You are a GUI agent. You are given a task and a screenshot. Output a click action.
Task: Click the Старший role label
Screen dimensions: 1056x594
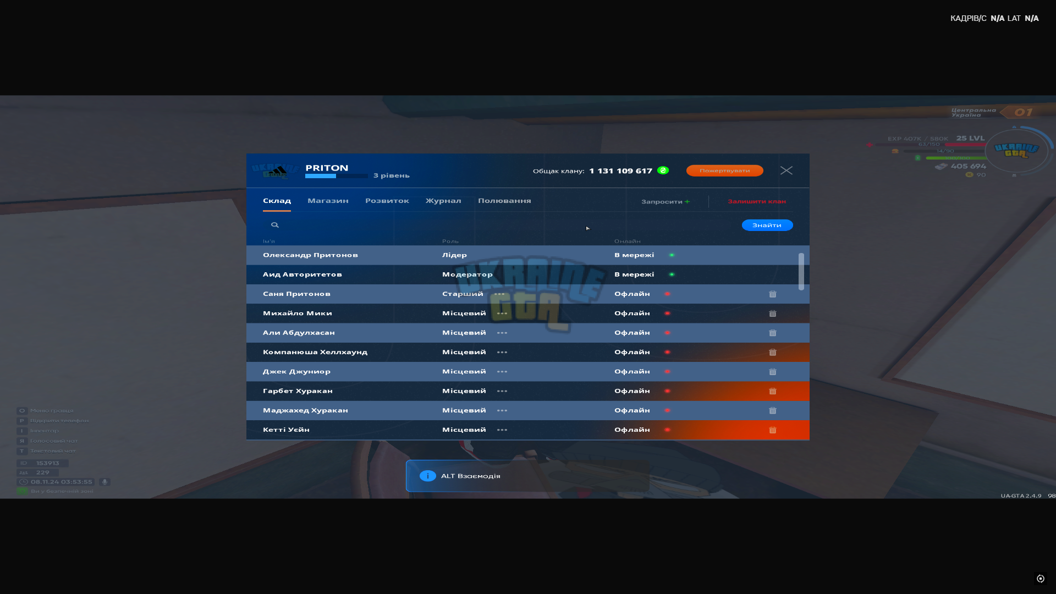coord(463,294)
